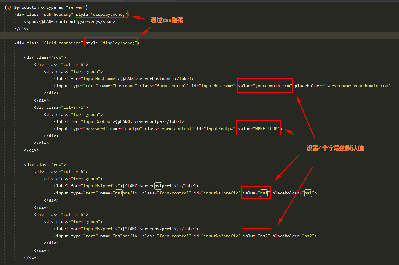Viewport: 399px width, 265px height.
Task: Click the sub-heading div's display:none style attribute
Action: click(x=101, y=14)
